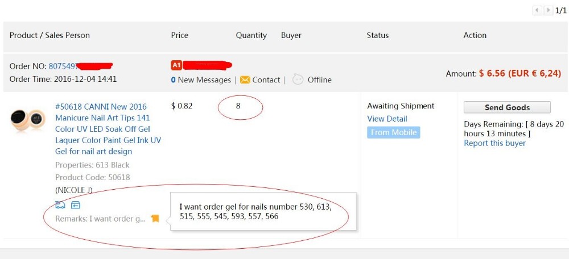Go to the next page arrow
The image size is (569, 259).
[548, 10]
